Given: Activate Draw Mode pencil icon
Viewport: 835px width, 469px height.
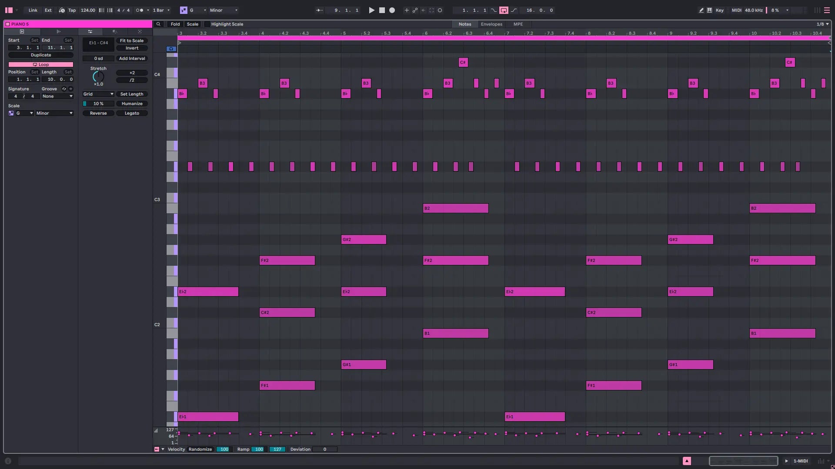Looking at the screenshot, I should (x=701, y=10).
